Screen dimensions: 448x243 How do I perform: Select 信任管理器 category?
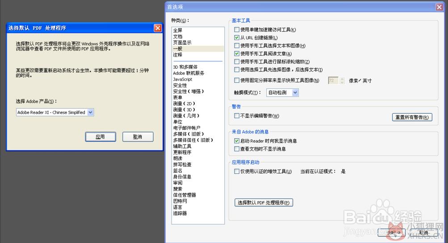click(184, 195)
